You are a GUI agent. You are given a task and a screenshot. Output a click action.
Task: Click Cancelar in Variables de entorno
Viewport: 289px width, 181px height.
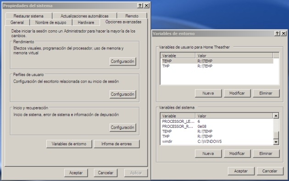[x=270, y=171]
